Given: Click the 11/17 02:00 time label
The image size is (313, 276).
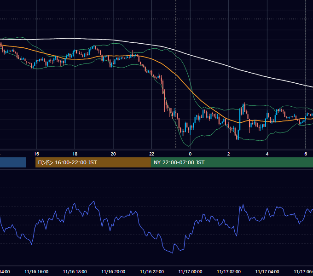Looking at the screenshot, I should [229, 271].
